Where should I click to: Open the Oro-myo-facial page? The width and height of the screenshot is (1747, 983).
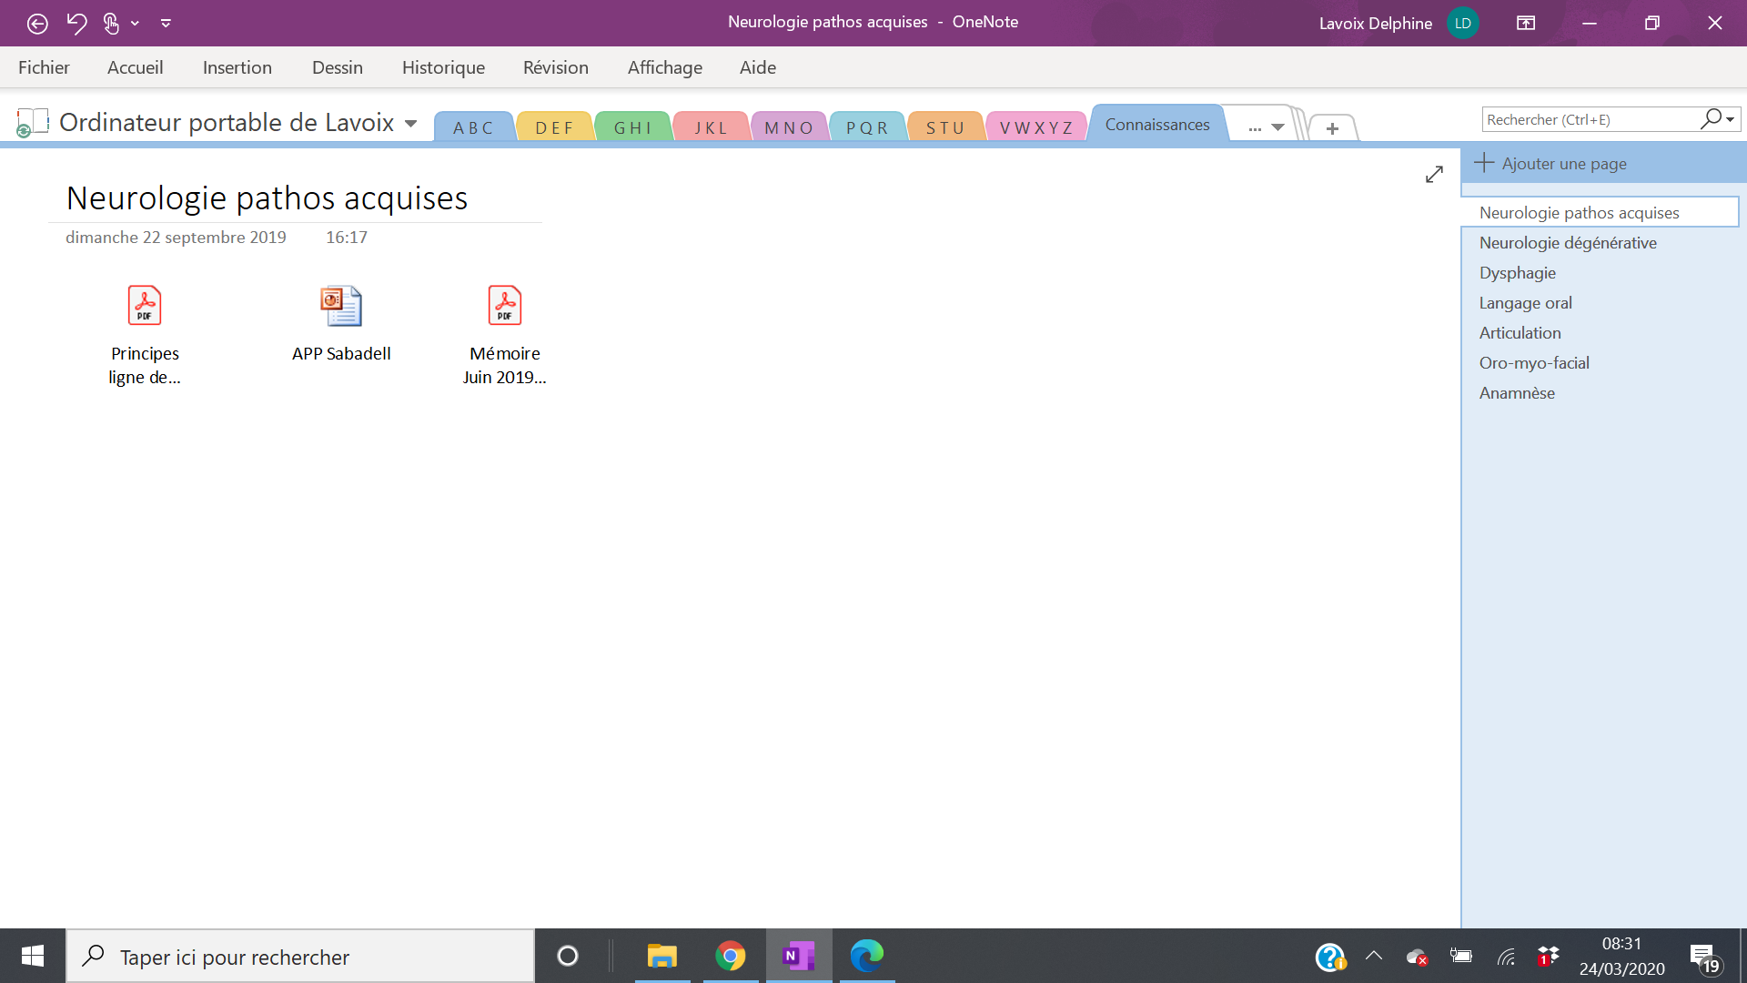pyautogui.click(x=1600, y=363)
